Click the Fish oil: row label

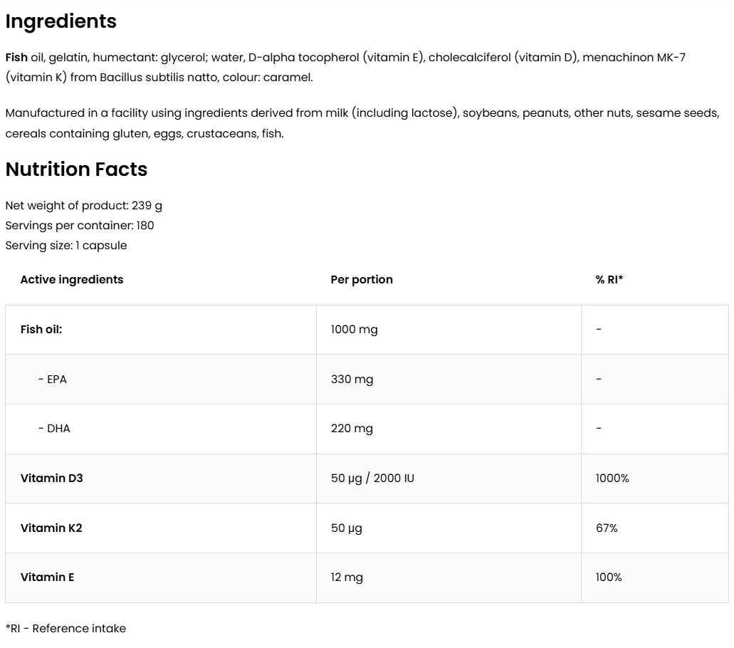point(41,330)
